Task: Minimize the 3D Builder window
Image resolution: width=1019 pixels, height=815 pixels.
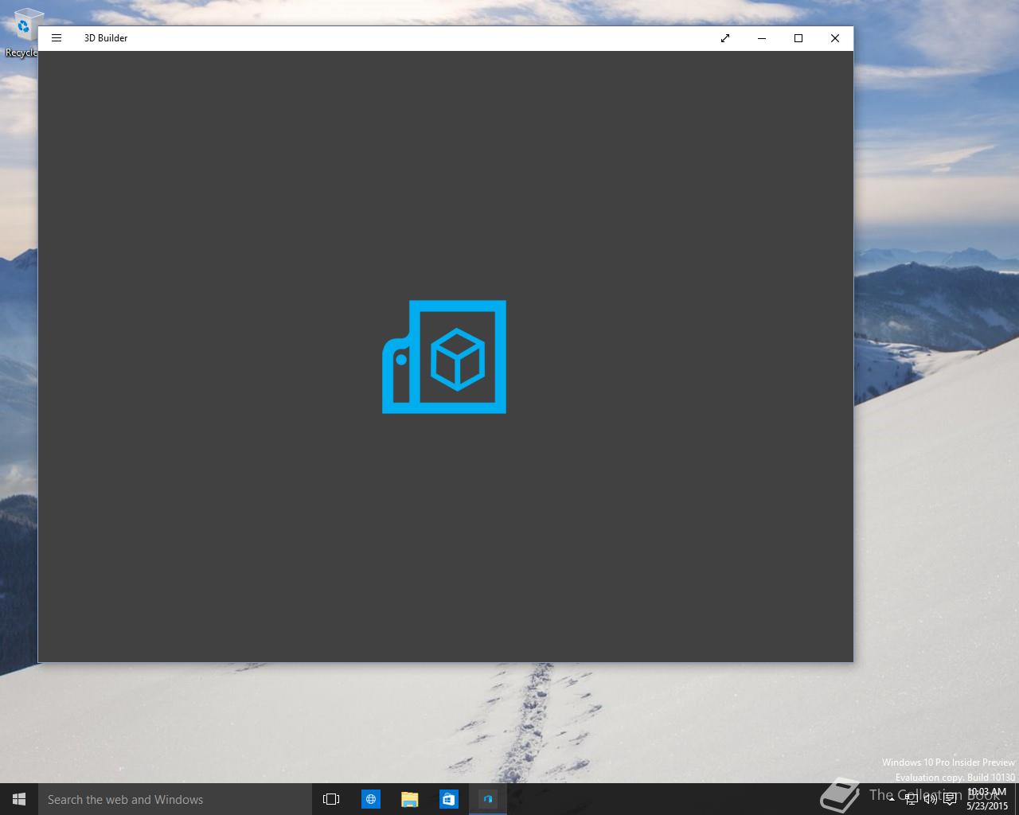Action: coord(762,38)
